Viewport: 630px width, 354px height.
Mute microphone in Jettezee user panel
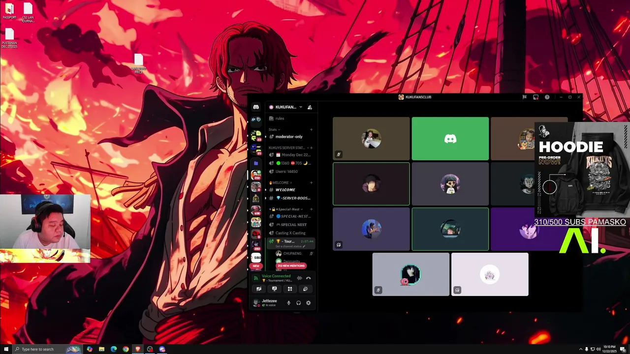click(x=289, y=303)
